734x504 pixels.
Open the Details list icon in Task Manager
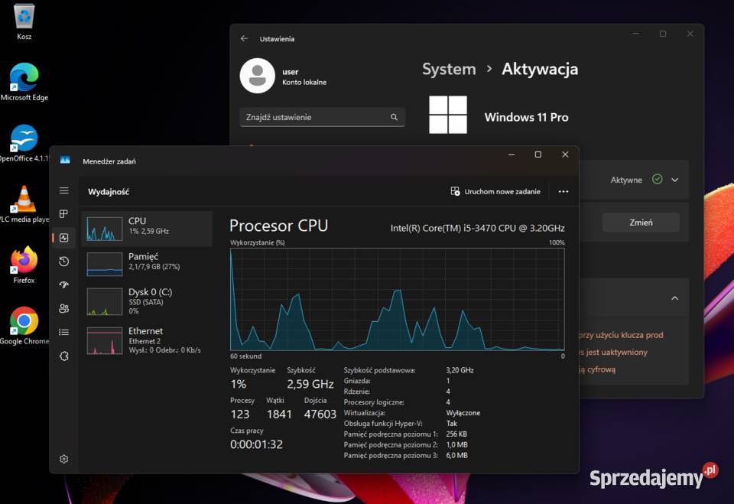pos(64,332)
